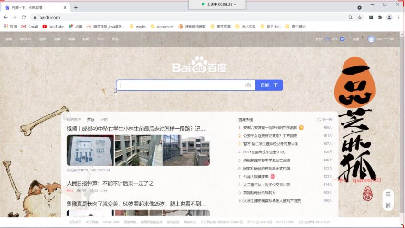The height and width of the screenshot is (228, 405).
Task: Refresh hot list with 换一换
Action: 325,120
